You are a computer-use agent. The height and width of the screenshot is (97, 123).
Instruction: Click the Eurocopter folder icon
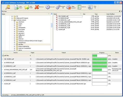17,29
